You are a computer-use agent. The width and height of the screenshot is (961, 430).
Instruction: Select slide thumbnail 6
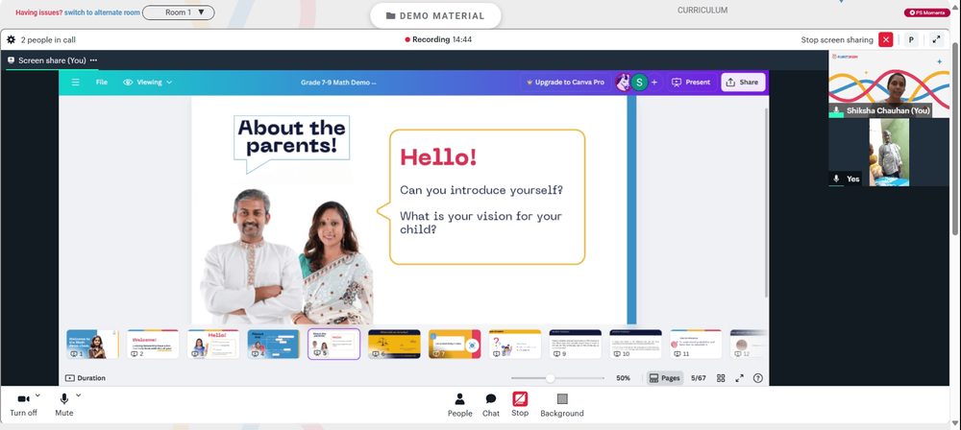coord(394,345)
